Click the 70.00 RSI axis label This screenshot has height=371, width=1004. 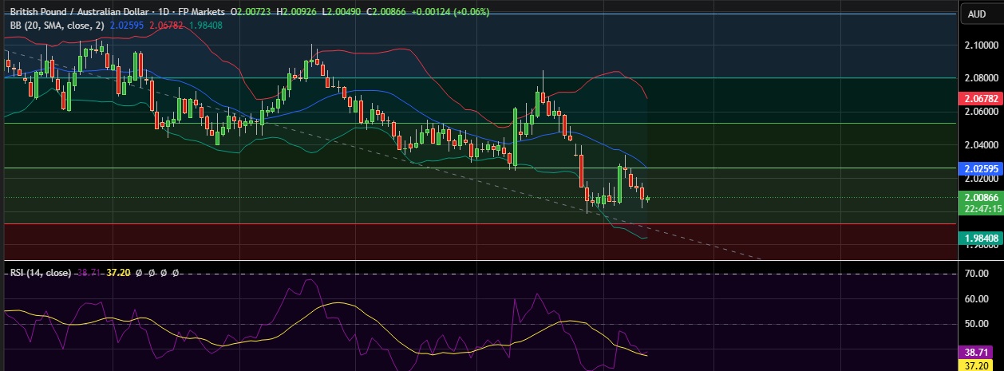pyautogui.click(x=978, y=274)
